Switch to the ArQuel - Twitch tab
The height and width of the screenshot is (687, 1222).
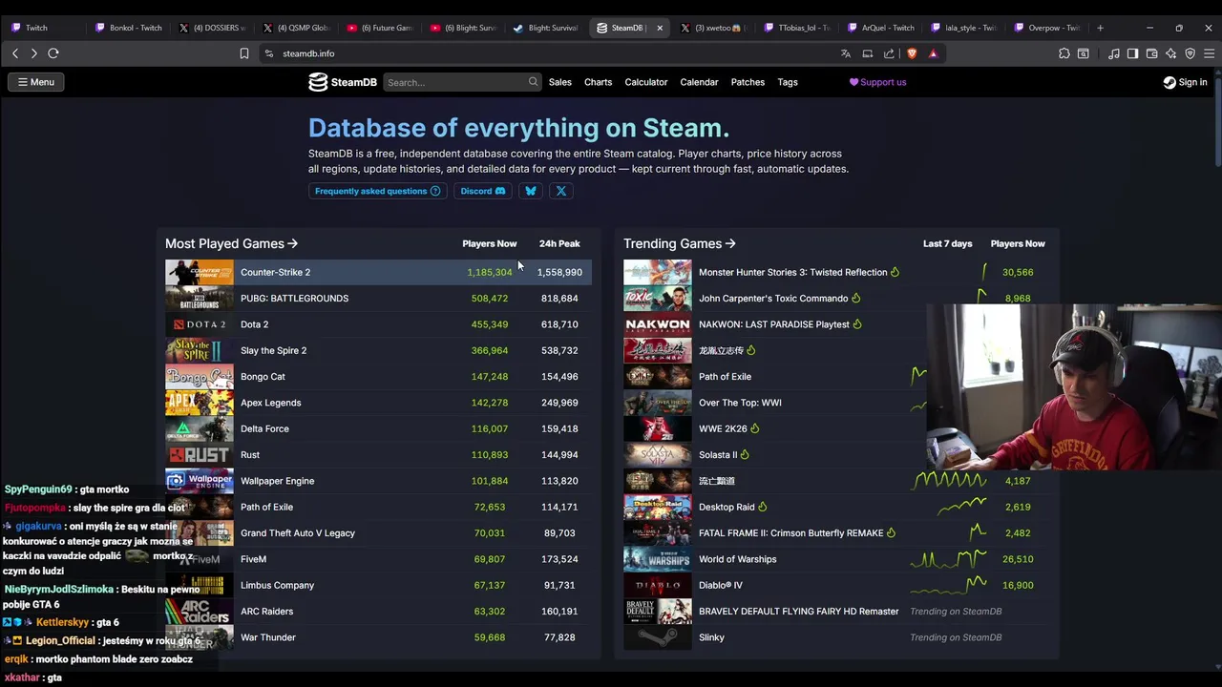(x=880, y=28)
